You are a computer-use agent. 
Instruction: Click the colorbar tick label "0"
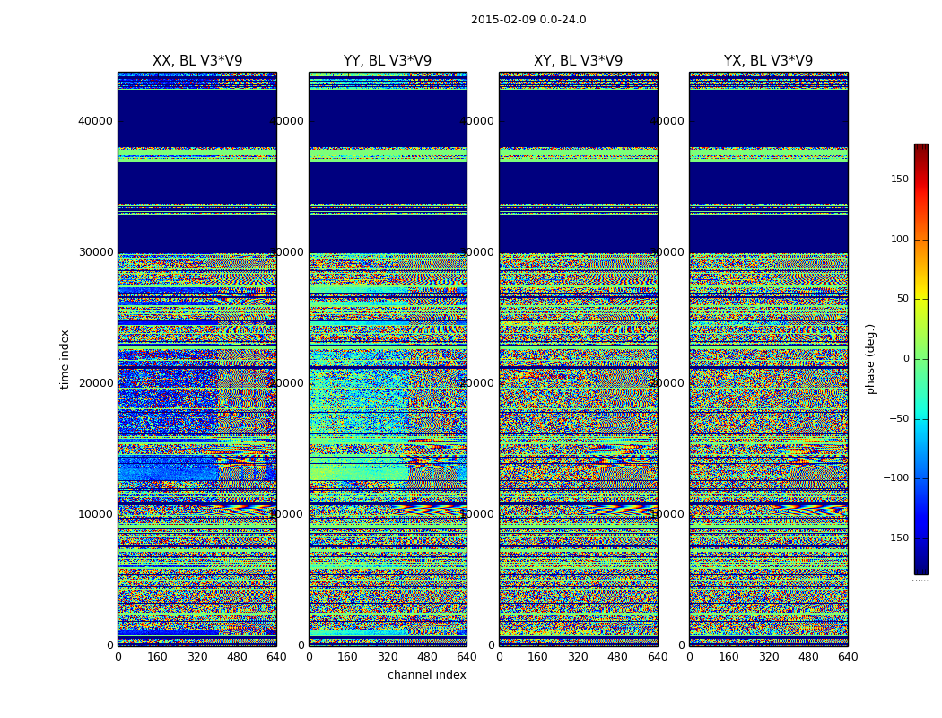(x=906, y=359)
